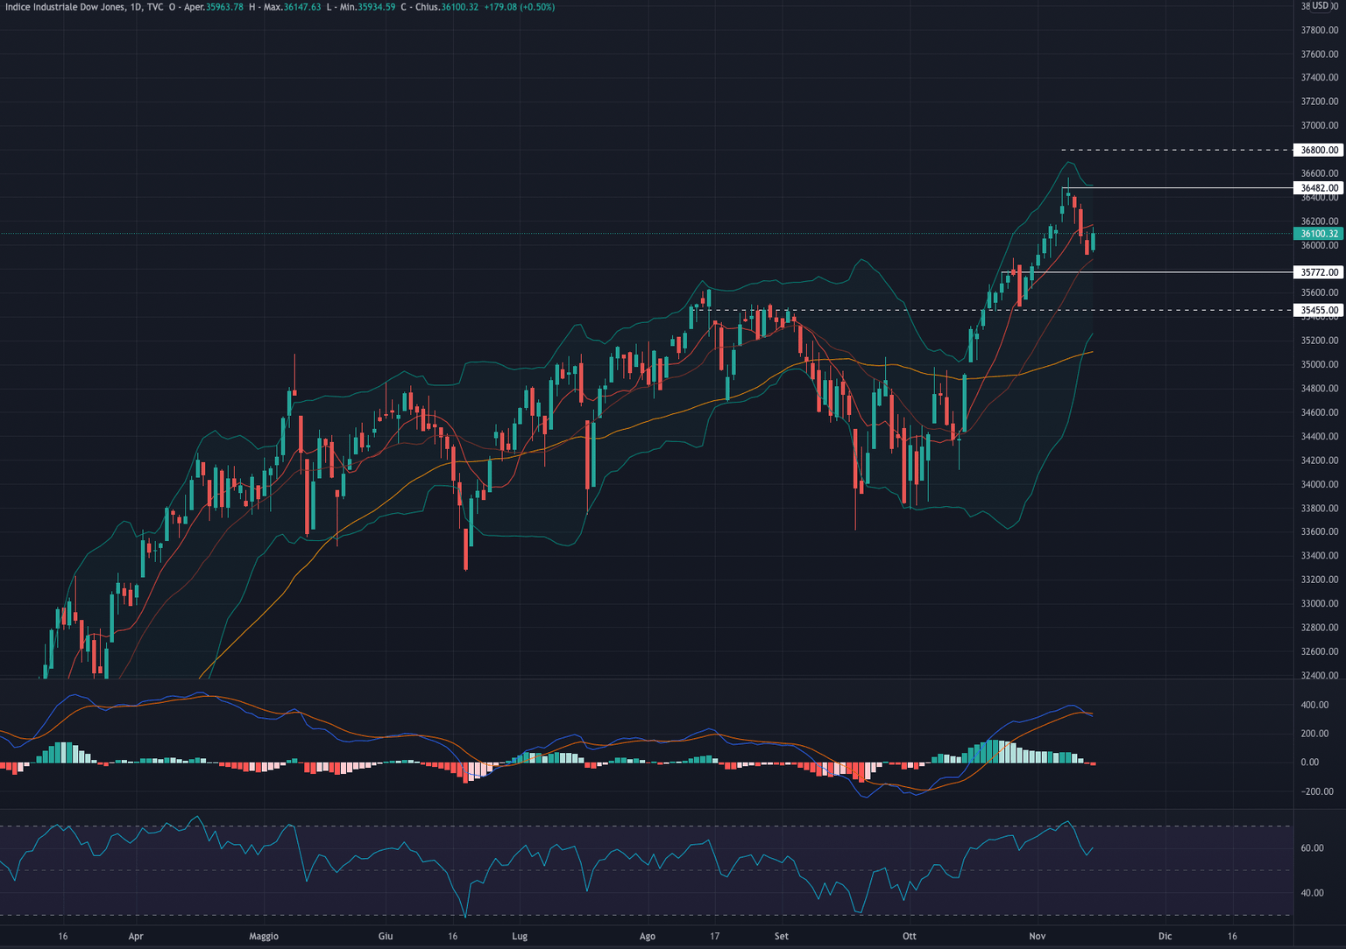Select the 36482.00 resistance line
Viewport: 1346px width, 949px height.
click(x=1183, y=188)
